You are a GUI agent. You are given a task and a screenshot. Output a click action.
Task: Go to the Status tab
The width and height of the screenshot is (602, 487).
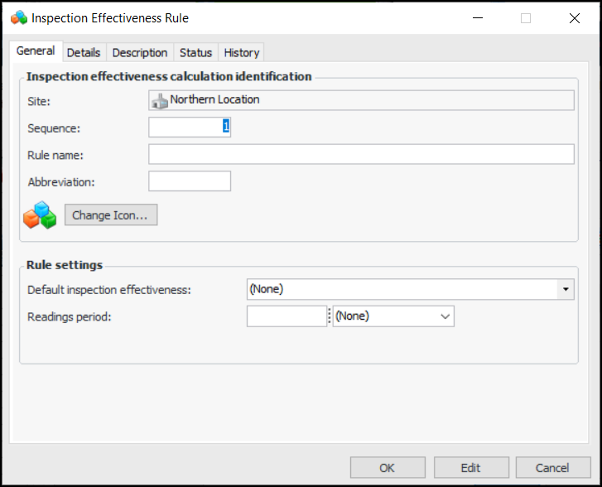coord(196,52)
